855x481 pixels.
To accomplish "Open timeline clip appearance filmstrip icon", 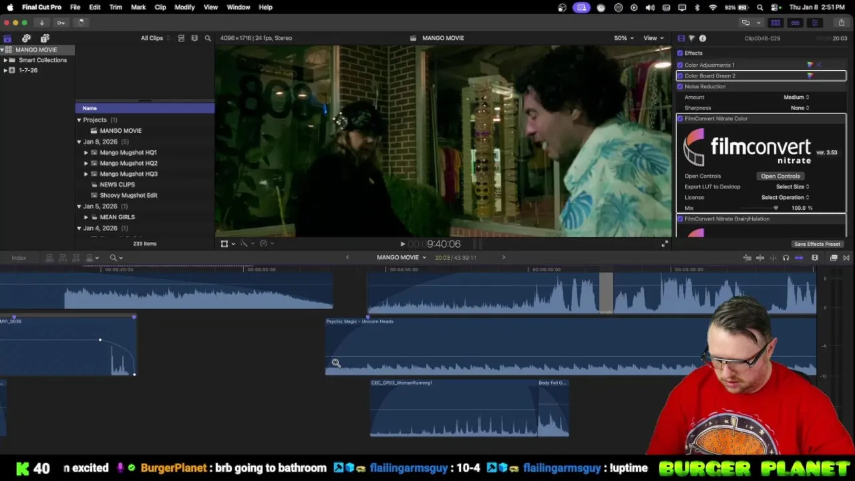I will (815, 258).
